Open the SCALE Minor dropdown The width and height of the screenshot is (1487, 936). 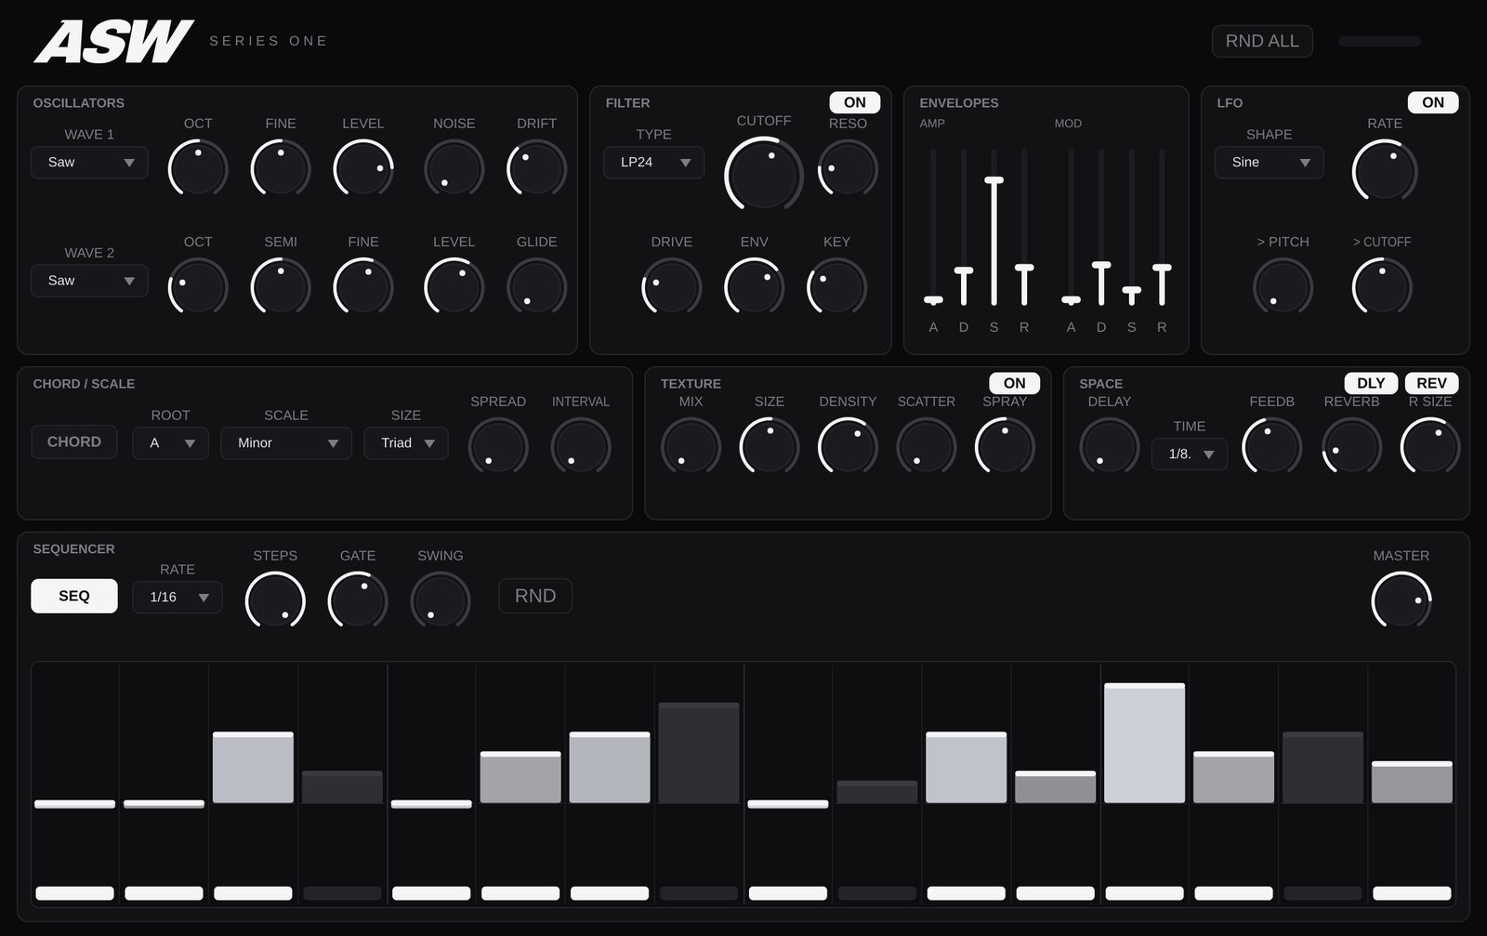(286, 443)
